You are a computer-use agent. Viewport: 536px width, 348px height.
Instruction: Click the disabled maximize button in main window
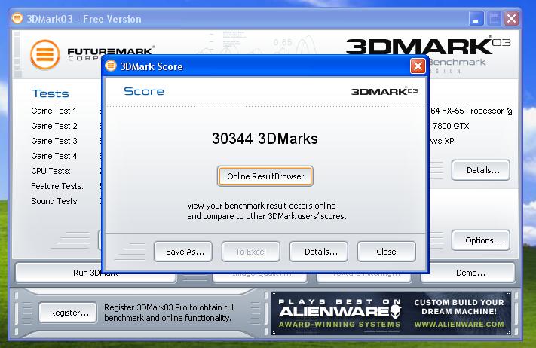(x=494, y=18)
